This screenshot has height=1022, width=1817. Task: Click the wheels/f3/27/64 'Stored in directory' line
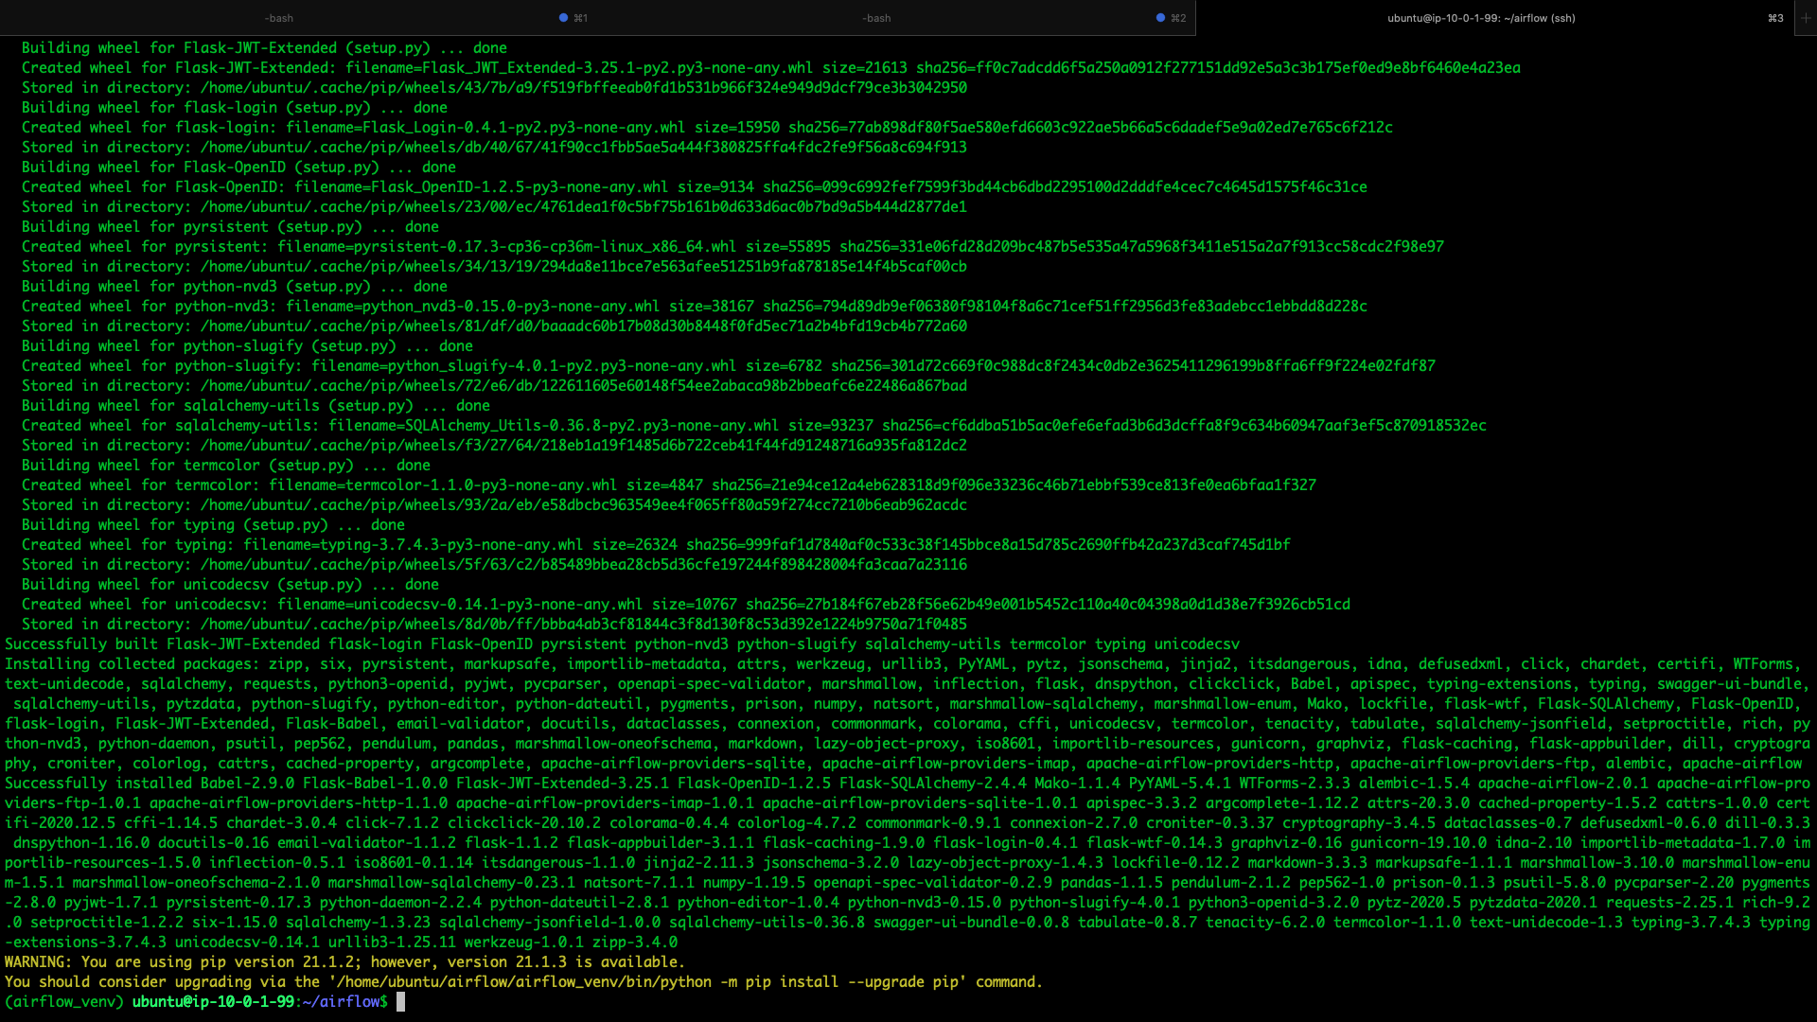pos(494,445)
